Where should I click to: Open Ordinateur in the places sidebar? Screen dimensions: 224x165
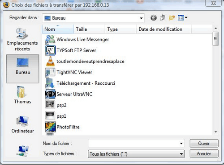point(22,124)
